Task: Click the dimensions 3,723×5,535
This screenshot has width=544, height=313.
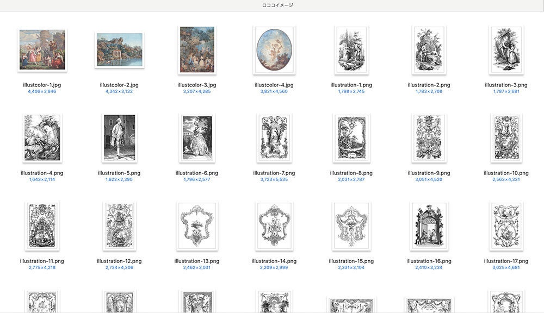Action: [274, 179]
